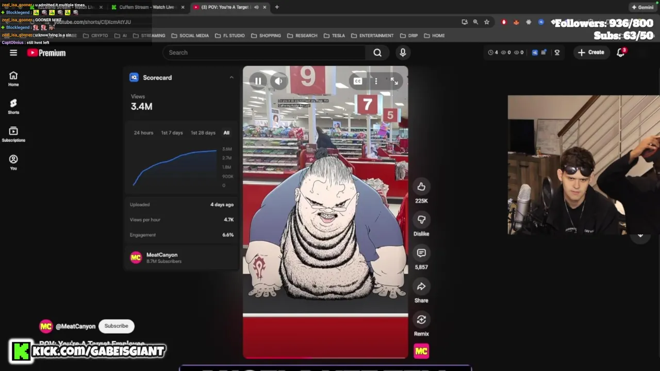Screen dimensions: 660x371
Task: Open the SOCIAL MEDIA bookmarks folder
Action: (x=190, y=36)
